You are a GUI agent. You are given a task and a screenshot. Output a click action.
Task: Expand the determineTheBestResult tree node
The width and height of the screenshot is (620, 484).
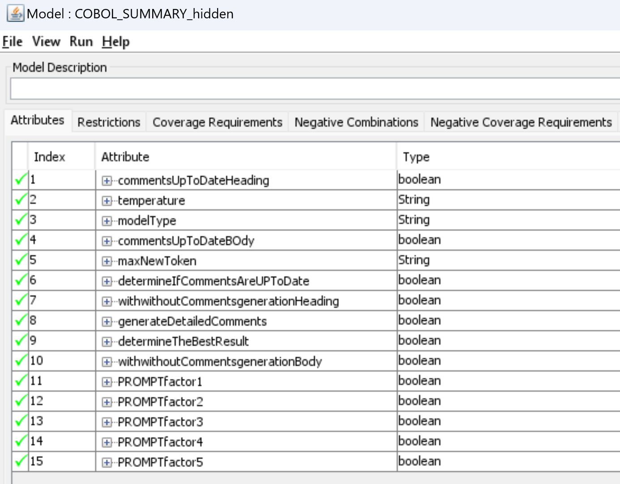pos(107,342)
